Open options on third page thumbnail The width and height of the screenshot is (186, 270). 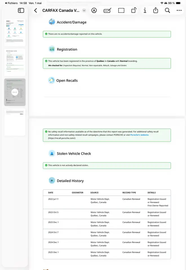[15, 92]
